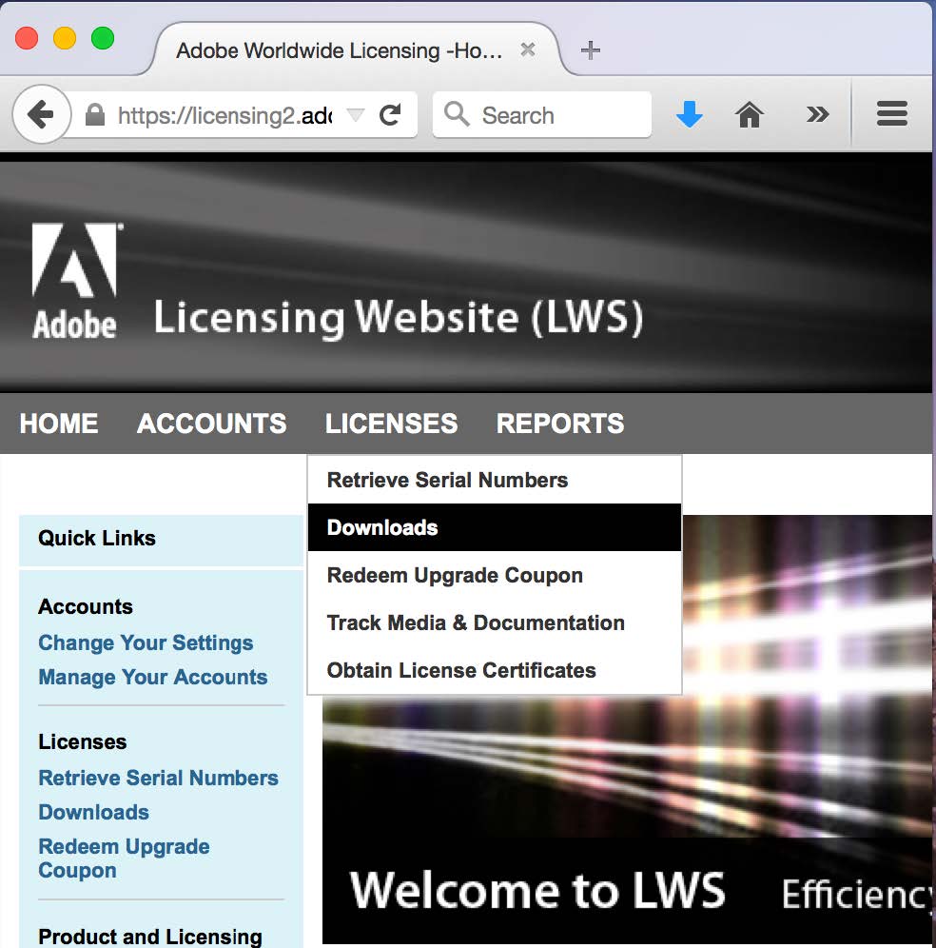Click the Change Your Settings quick link
Screen dimensions: 936x948
pos(146,642)
